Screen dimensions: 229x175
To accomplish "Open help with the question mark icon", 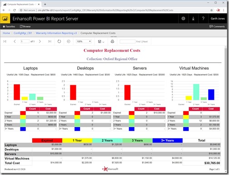I will pyautogui.click(x=203, y=19).
